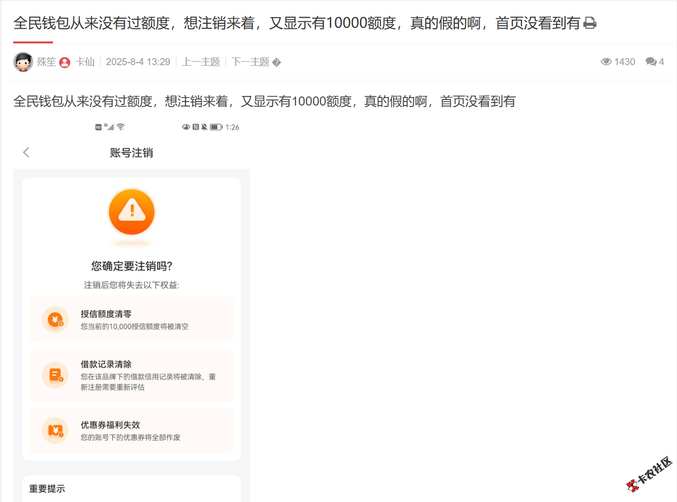Click 您的账号下的优惠券将全部作废 description
Image resolution: width=677 pixels, height=502 pixels.
point(130,437)
